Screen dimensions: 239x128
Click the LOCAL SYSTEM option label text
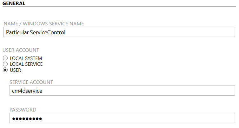pos(26,58)
